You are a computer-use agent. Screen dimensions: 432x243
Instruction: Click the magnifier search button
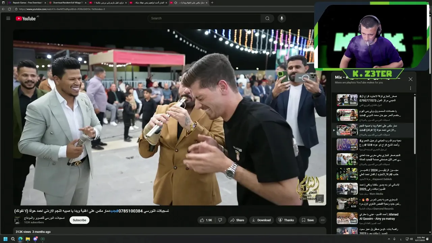[267, 19]
